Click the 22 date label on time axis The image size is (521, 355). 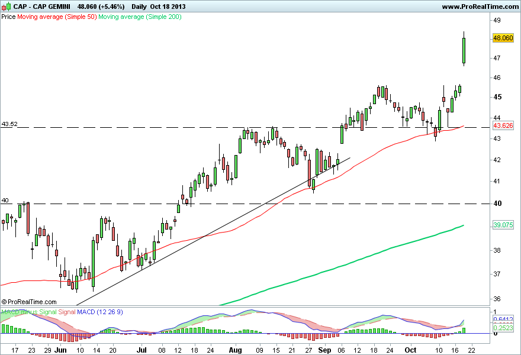pos(471,350)
